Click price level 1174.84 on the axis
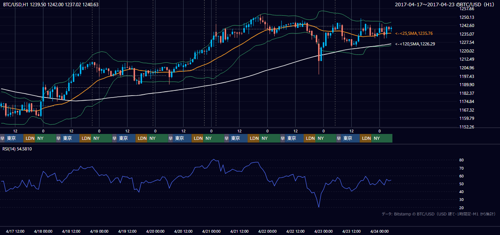The image size is (500, 235). pyautogui.click(x=466, y=101)
